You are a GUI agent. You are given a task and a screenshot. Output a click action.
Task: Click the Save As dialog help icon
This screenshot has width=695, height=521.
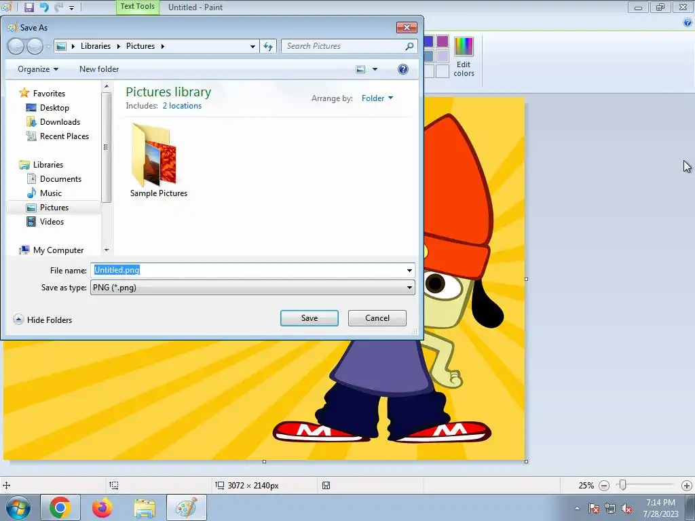403,69
